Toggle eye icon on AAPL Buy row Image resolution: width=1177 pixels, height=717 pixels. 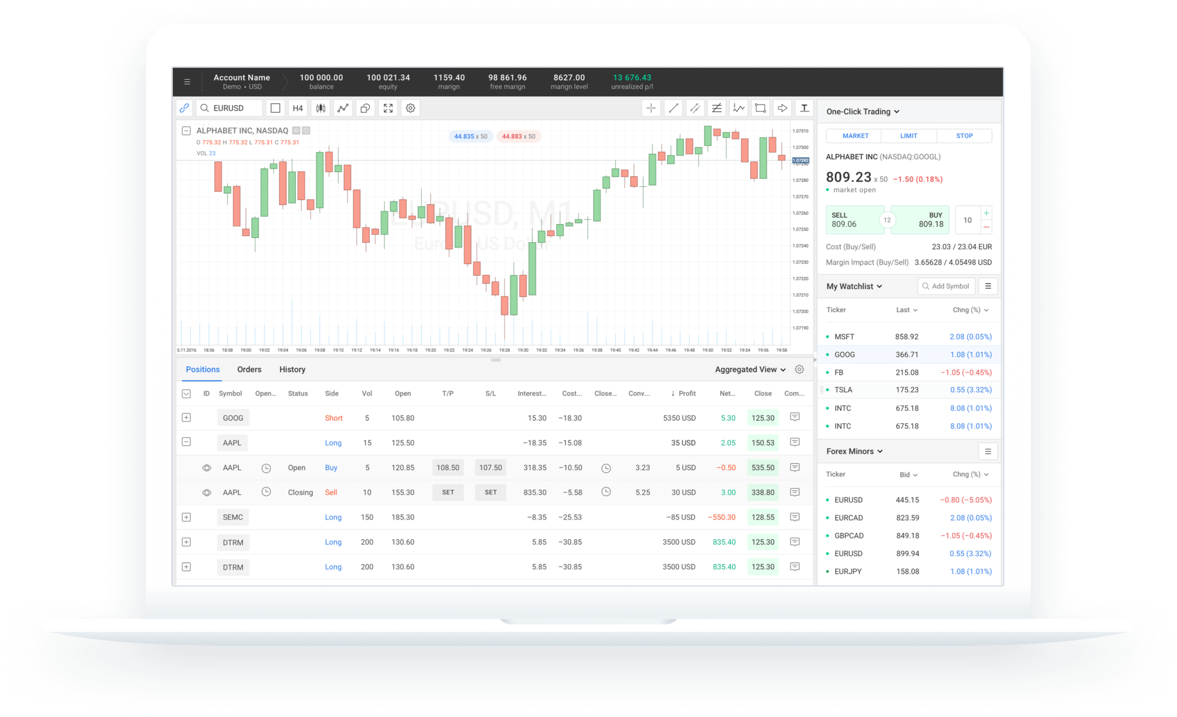pos(206,468)
